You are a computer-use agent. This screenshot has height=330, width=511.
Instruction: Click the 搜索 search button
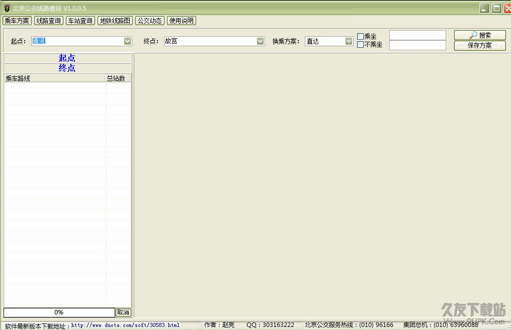coord(480,35)
